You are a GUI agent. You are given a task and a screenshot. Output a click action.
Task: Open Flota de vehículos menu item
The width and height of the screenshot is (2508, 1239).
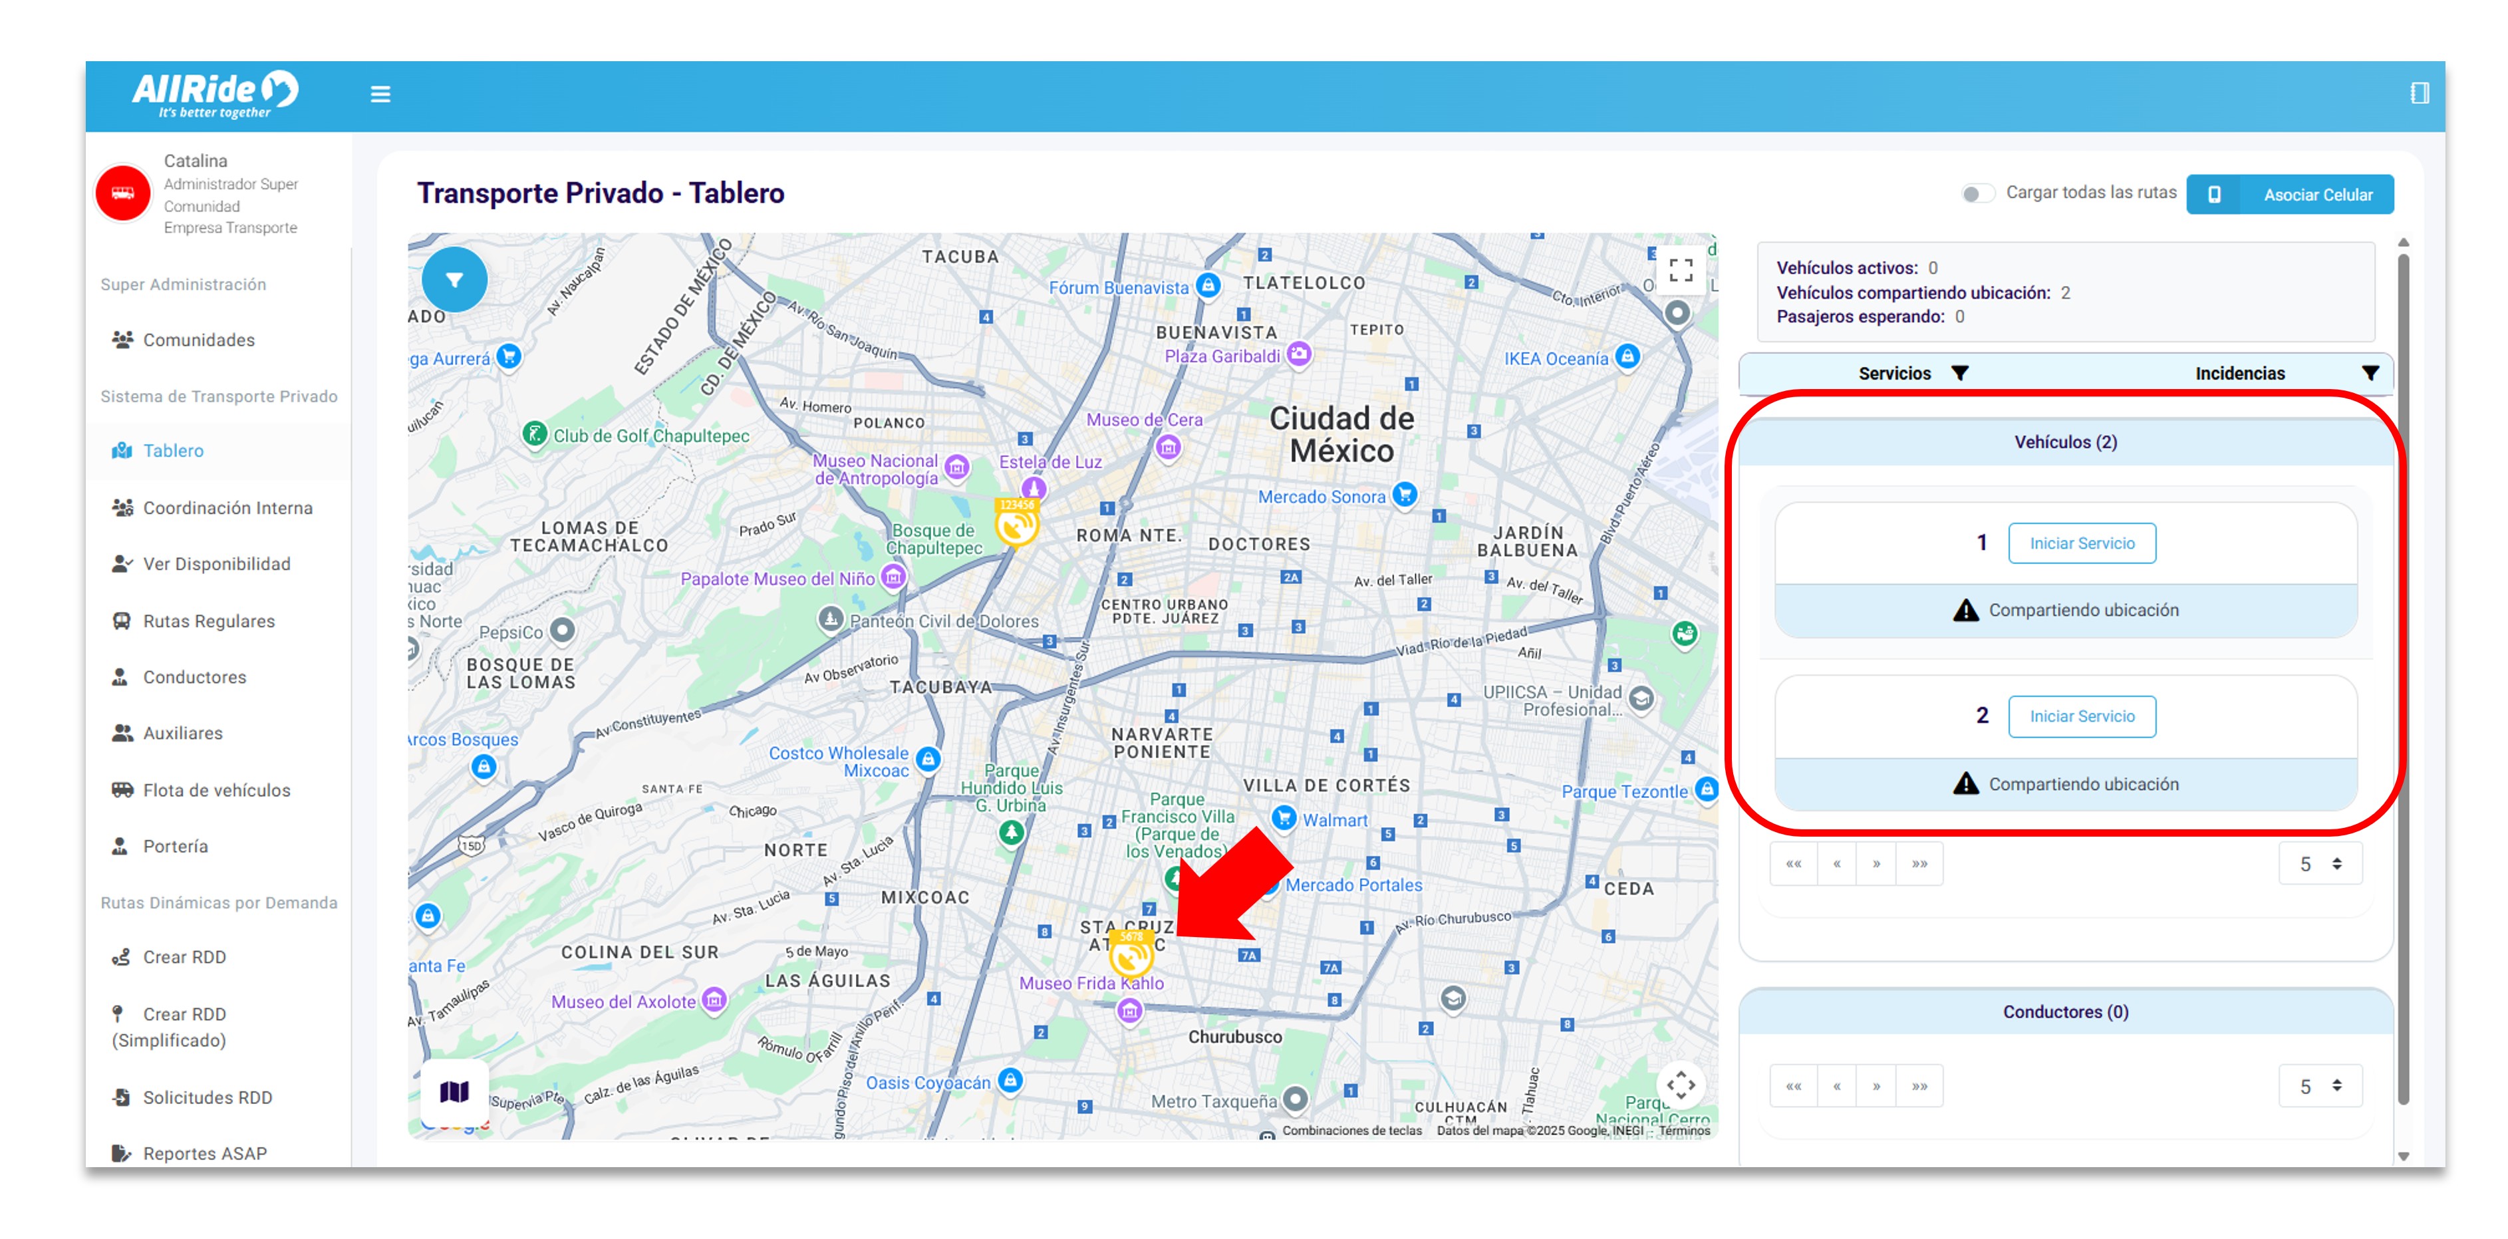pos(216,789)
